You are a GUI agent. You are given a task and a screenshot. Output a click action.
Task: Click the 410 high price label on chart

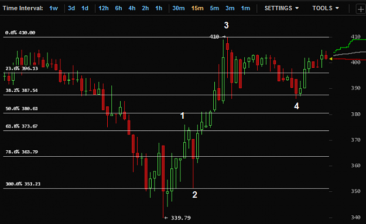coord(214,37)
